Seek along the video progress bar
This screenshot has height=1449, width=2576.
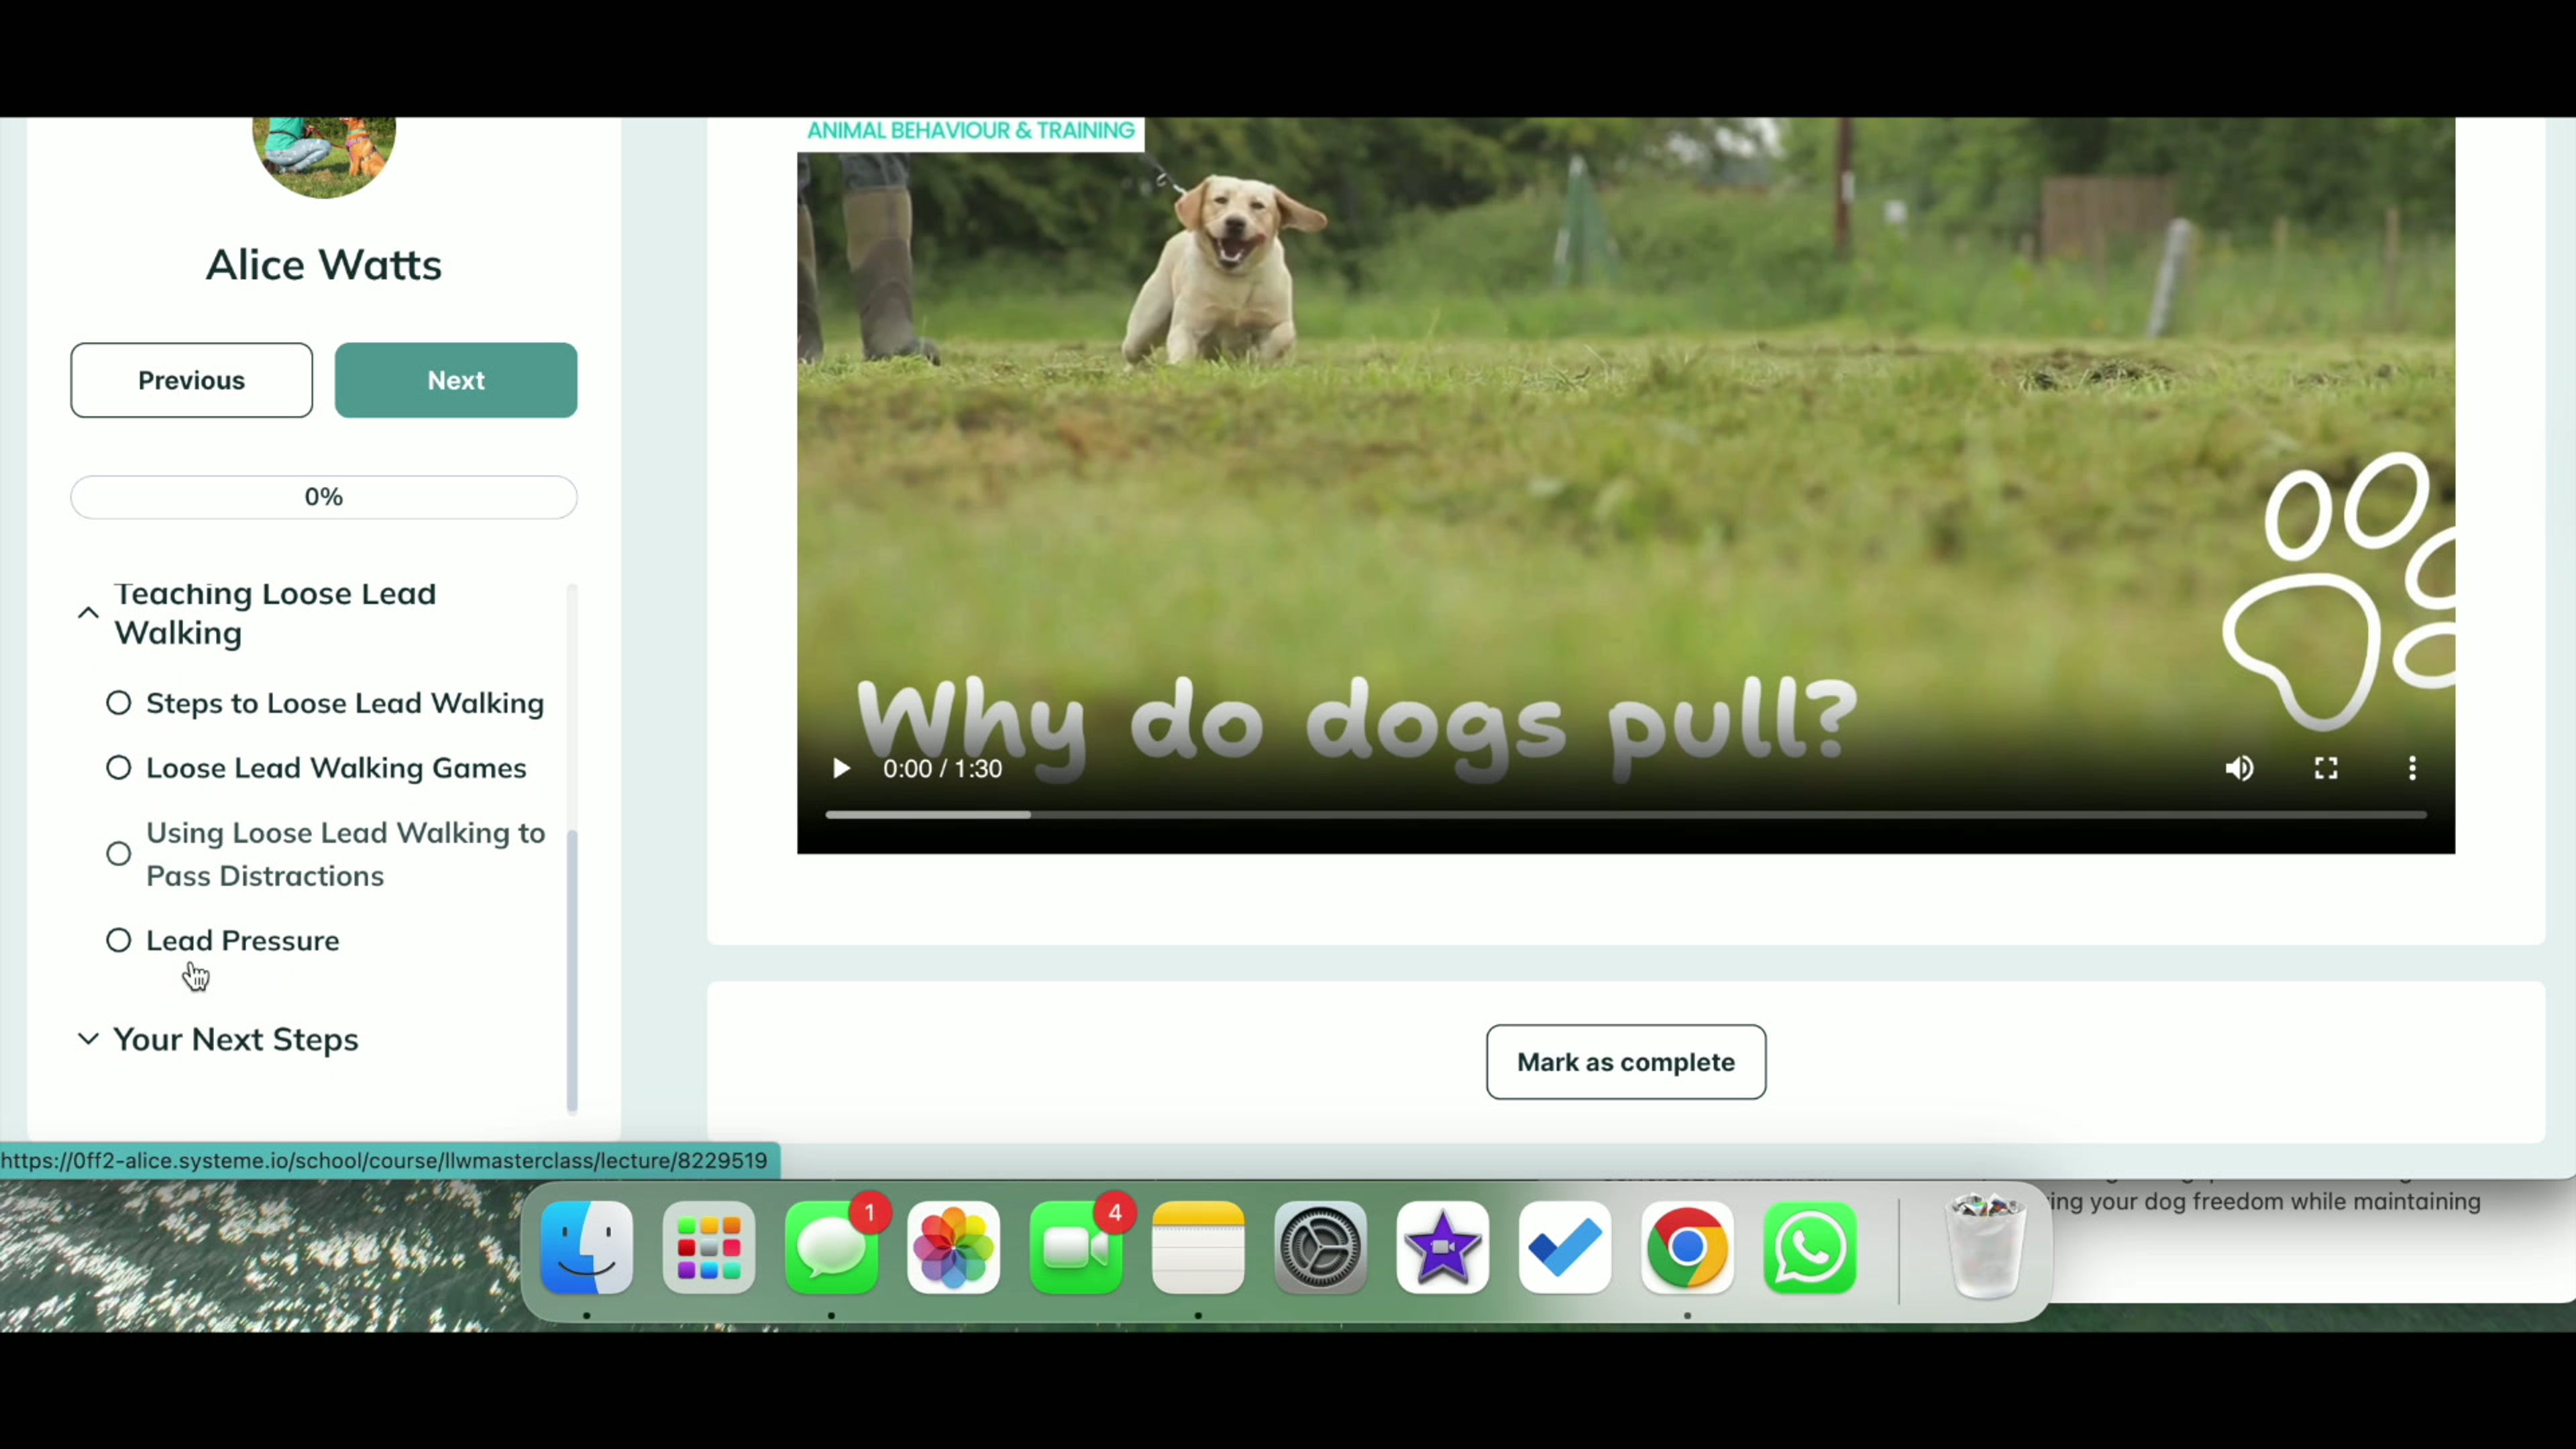[x=1625, y=815]
